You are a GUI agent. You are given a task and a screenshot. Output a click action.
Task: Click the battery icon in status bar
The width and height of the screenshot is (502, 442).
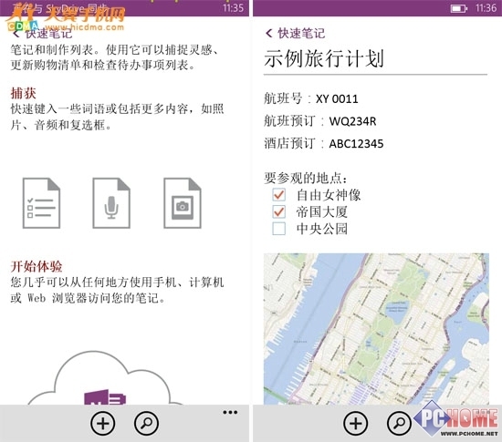459,8
